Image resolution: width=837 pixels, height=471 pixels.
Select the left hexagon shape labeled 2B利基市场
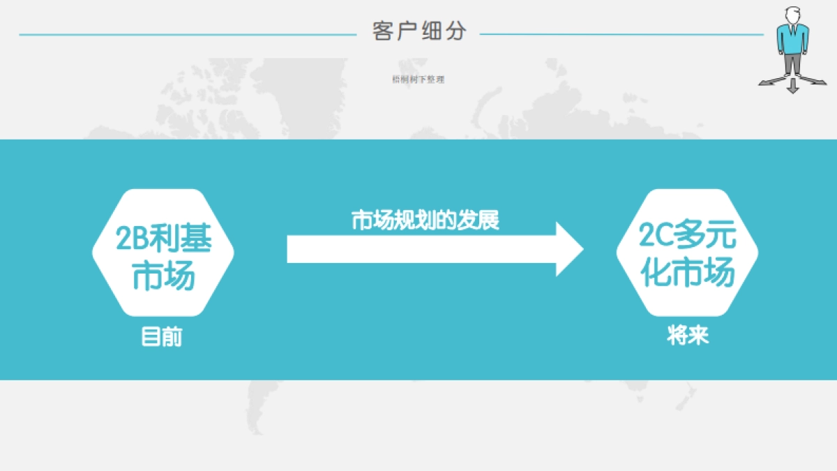[x=162, y=251]
